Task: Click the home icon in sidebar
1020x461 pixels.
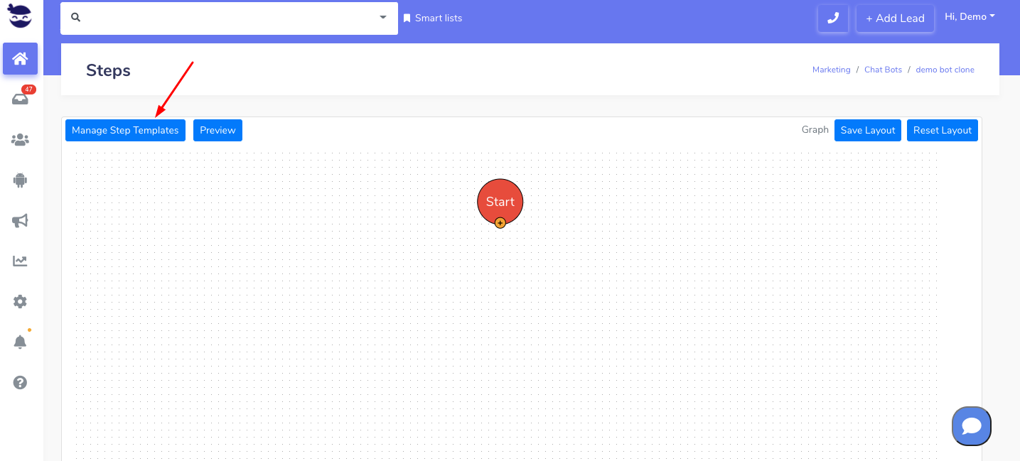Action: coord(20,58)
